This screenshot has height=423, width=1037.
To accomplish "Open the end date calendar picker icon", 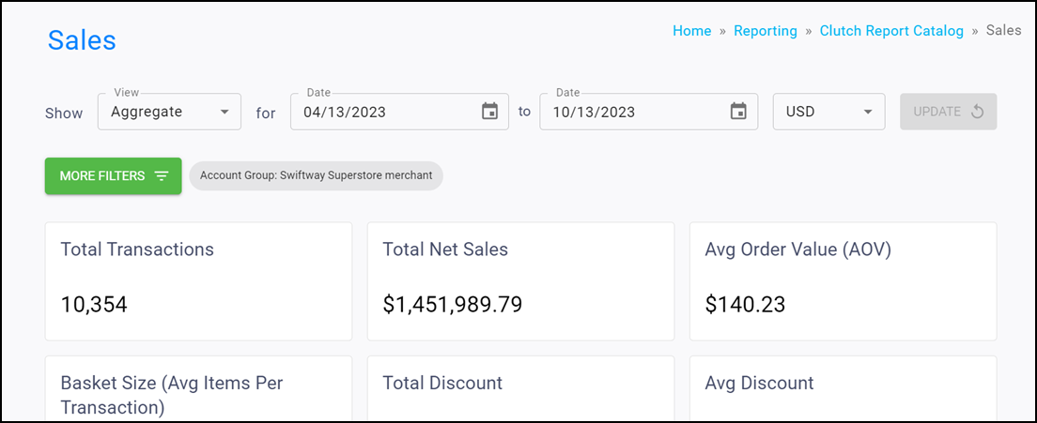I will click(738, 112).
